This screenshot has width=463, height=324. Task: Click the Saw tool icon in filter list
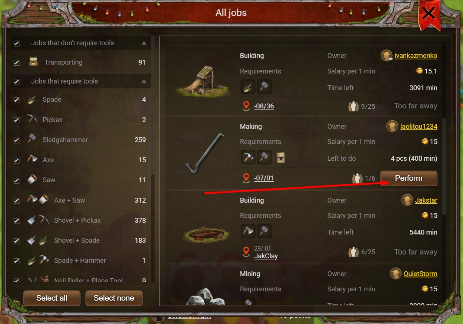pos(32,180)
